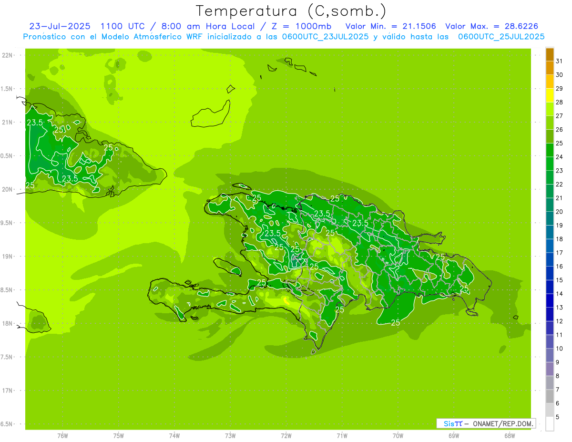The width and height of the screenshot is (572, 442).
Task: Click the "Z = 1000mb" level text
Action: click(301, 26)
